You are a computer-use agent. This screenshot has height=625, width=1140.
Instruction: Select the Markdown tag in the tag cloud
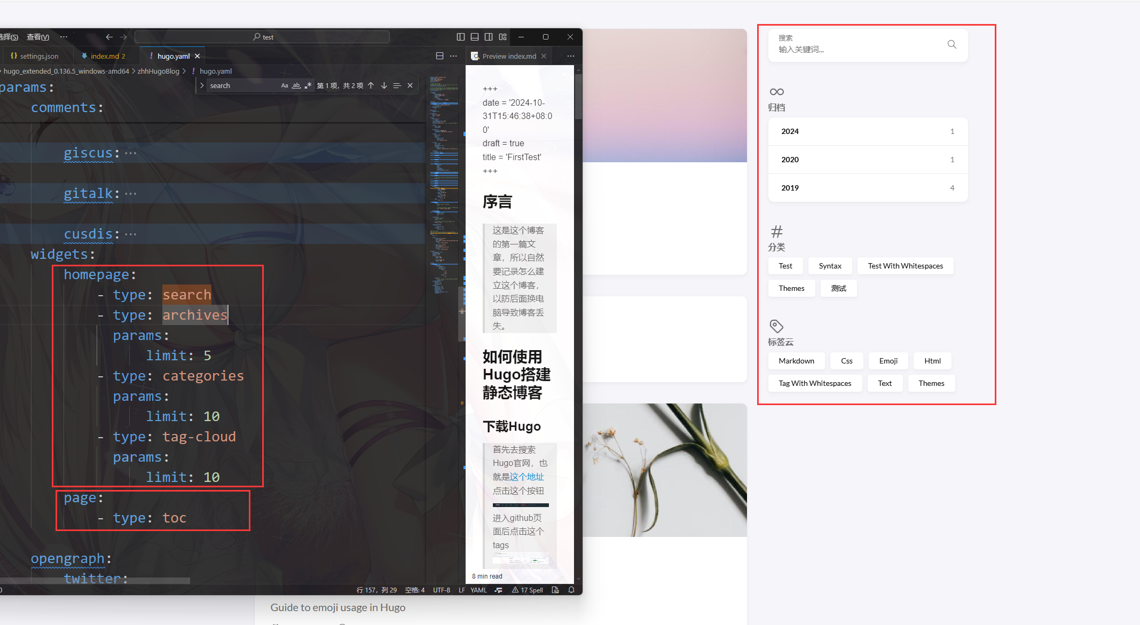796,361
